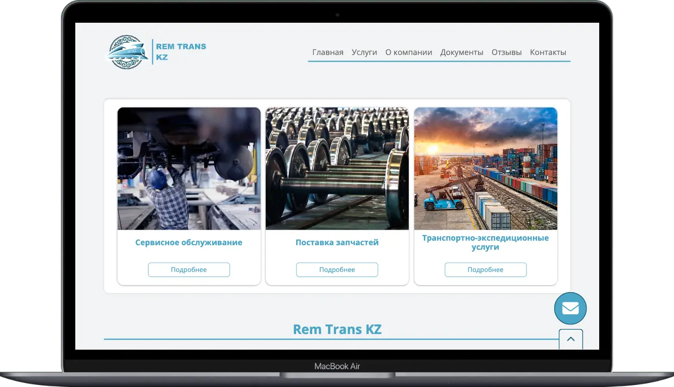Screen dimensions: 674x387
Task: Click the railcar repair worker photo
Action: point(189,169)
